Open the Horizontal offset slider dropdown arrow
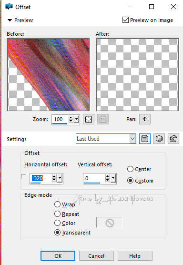183x265 pixels. 60,178
